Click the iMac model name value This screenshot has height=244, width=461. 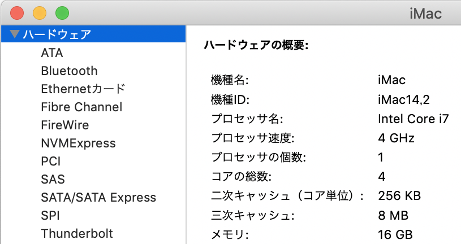coord(391,80)
